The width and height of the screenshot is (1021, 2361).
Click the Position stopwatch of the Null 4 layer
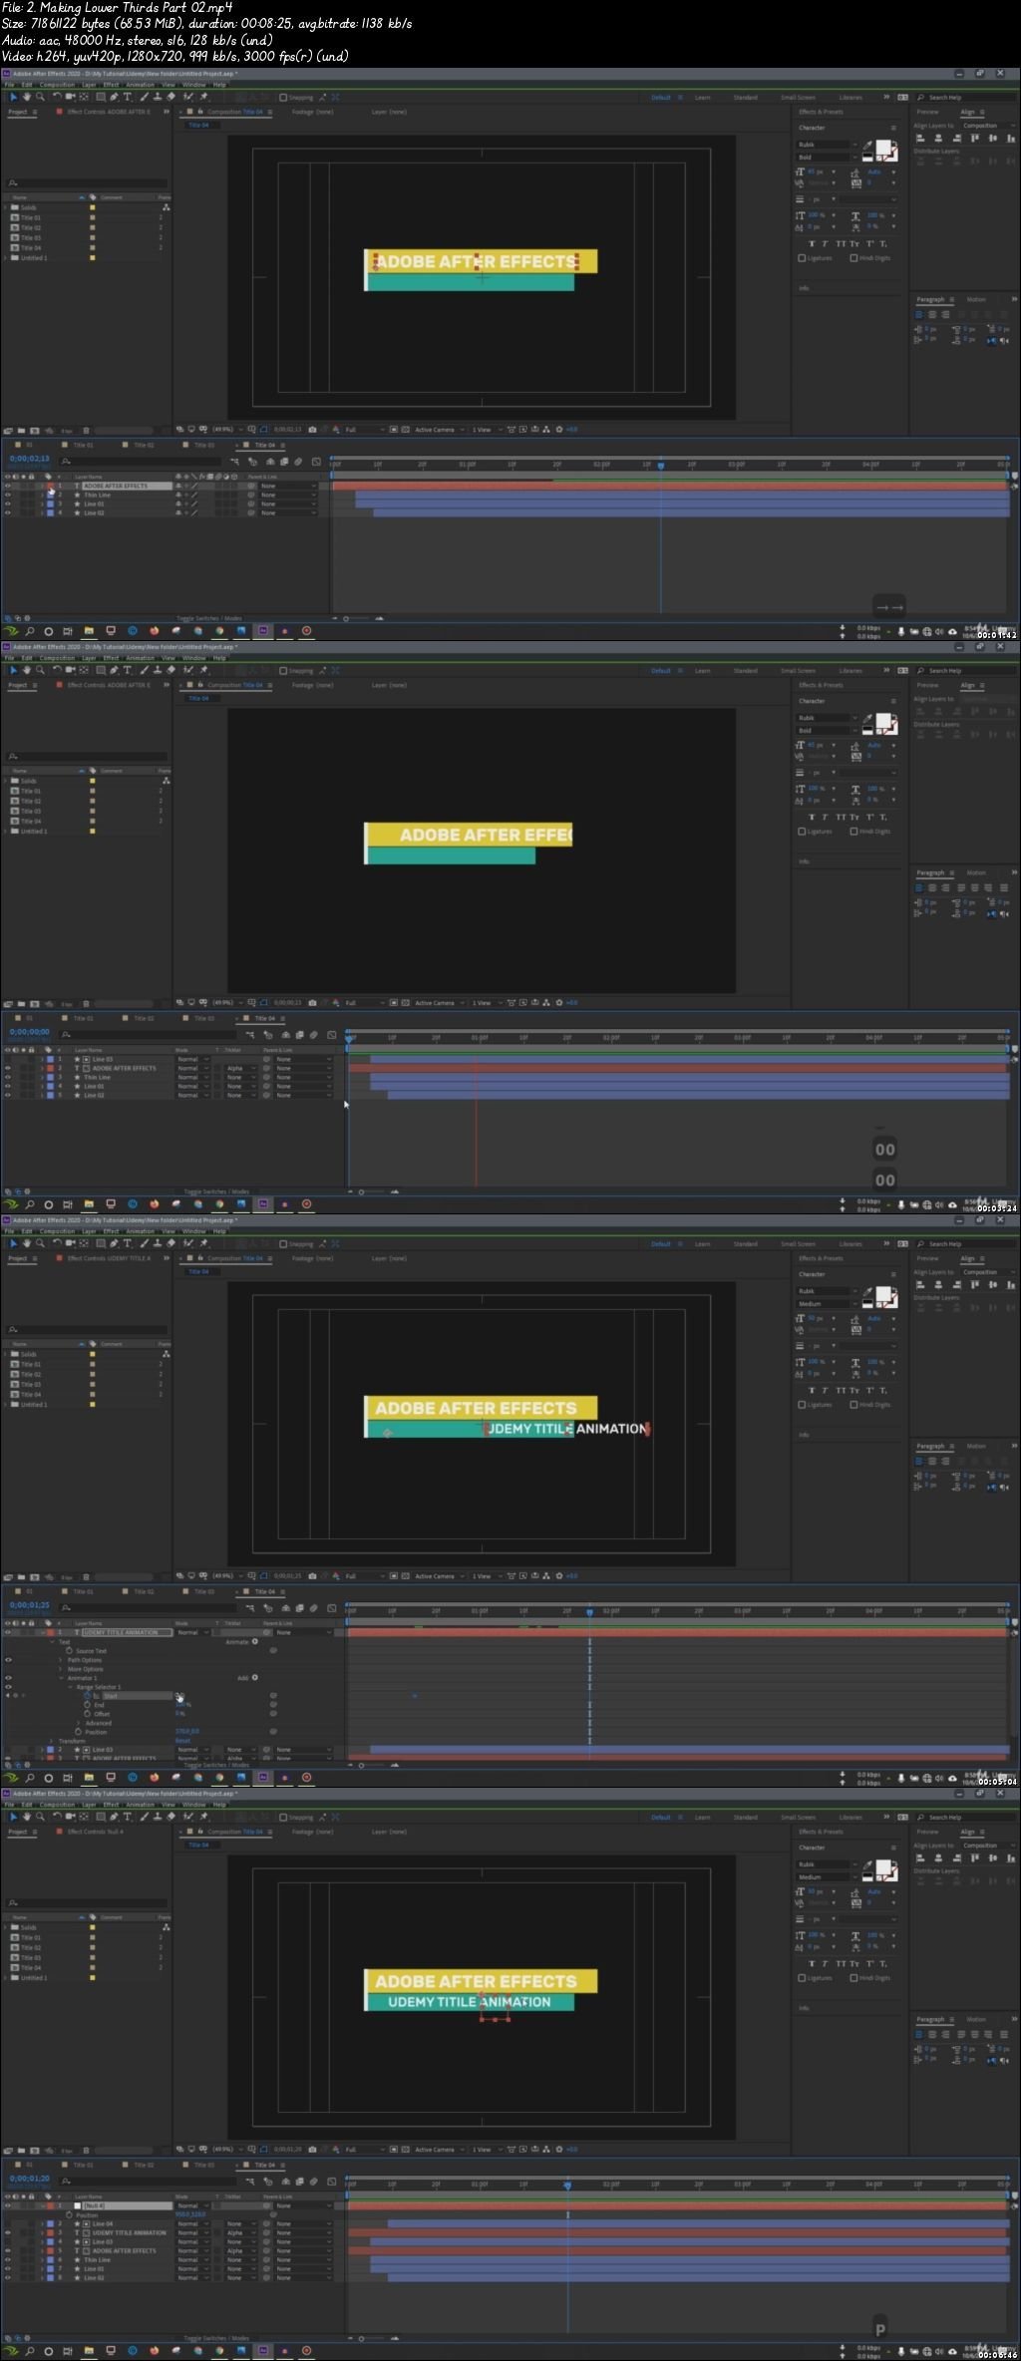(69, 2214)
